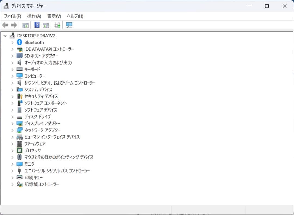
Task: Collapse the DESKTOP-FDBA1V2 root node
Action: click(5, 36)
